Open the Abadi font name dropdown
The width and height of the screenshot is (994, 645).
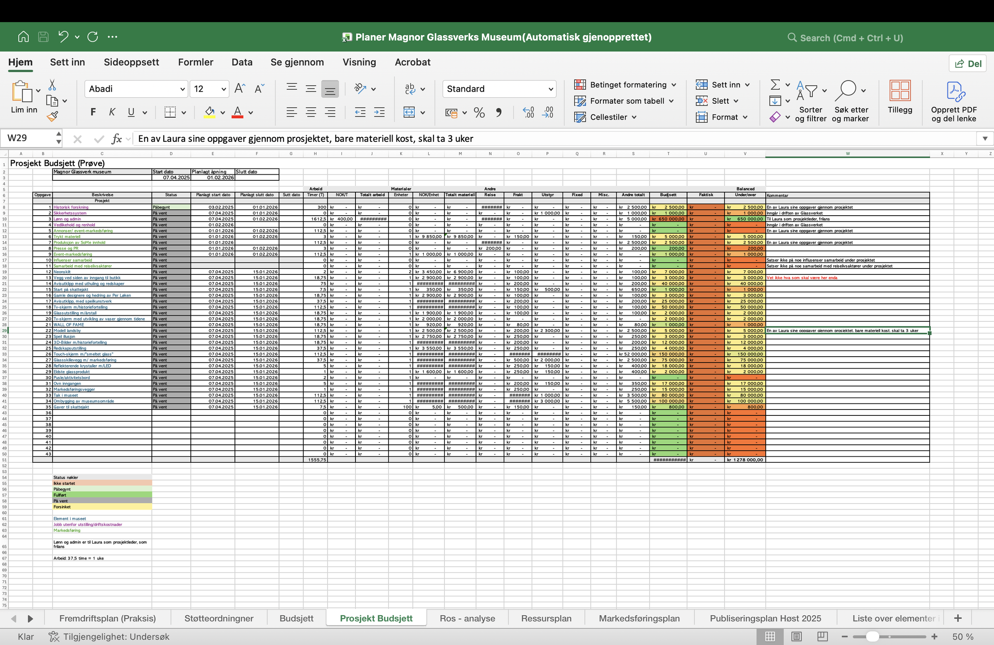click(182, 89)
